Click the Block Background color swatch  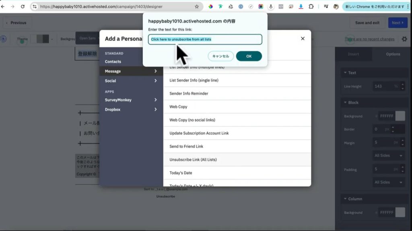[400, 116]
